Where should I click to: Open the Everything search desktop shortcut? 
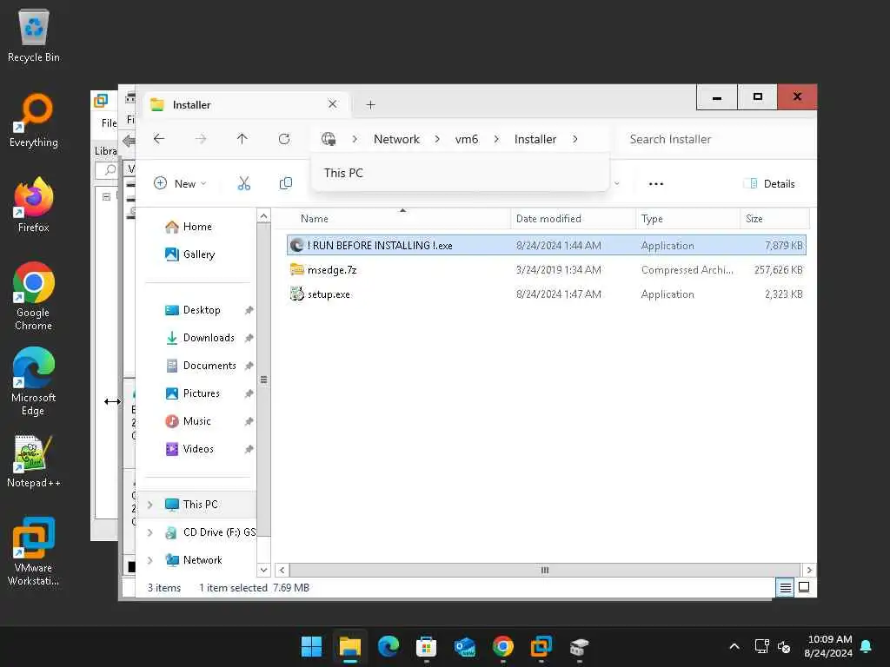[x=34, y=120]
